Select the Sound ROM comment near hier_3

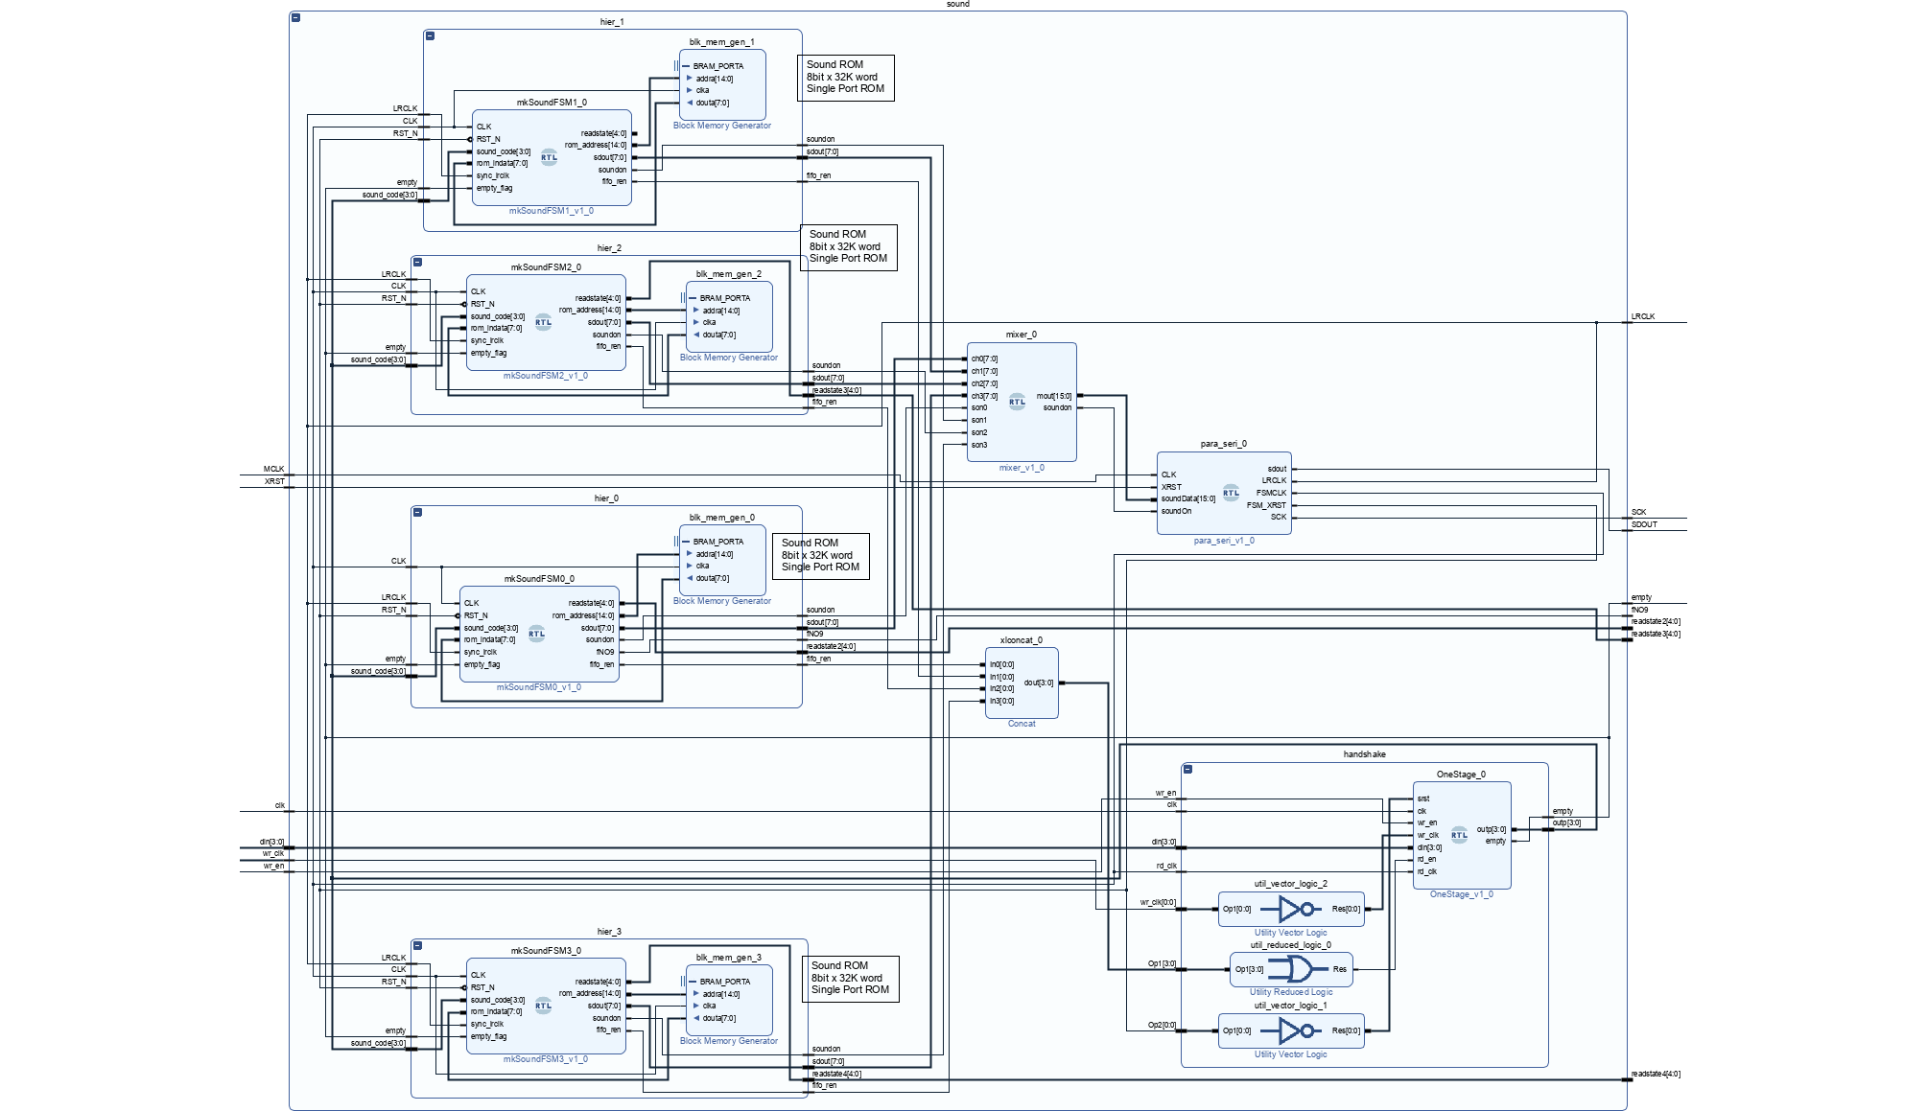(850, 978)
